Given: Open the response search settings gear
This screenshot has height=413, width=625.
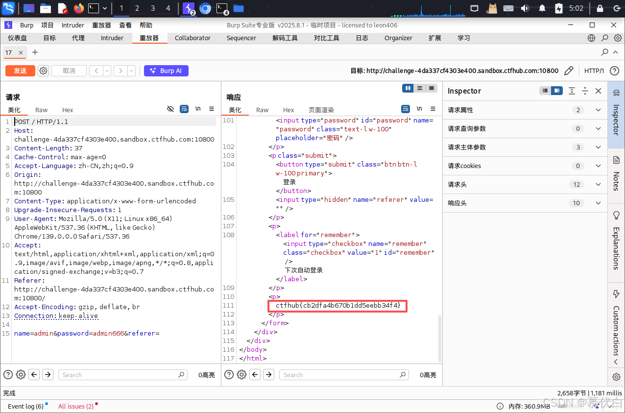Looking at the screenshot, I should 241,375.
